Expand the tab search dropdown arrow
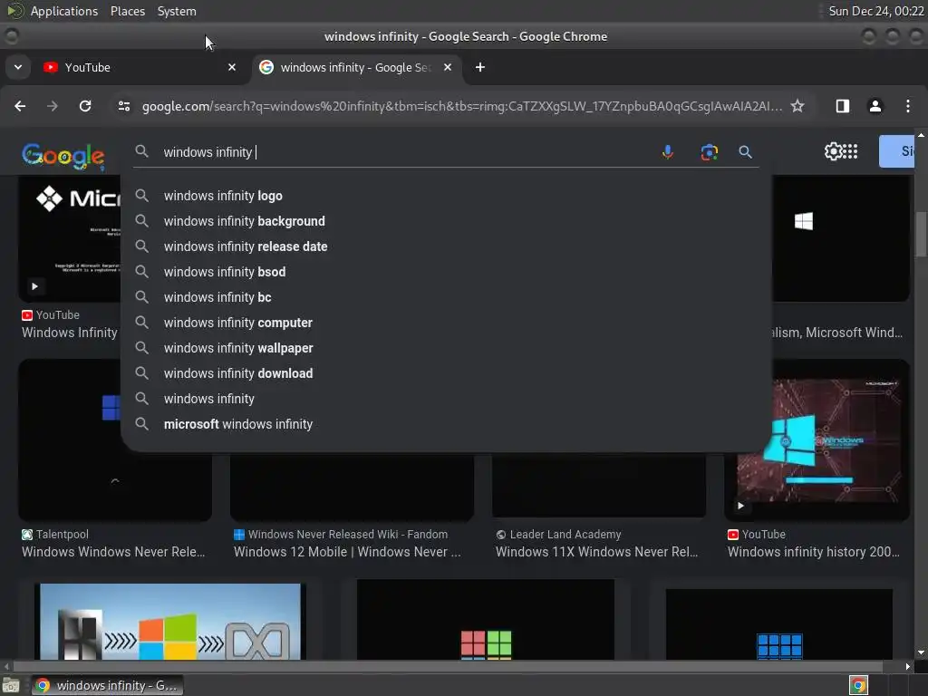928x696 pixels. pyautogui.click(x=18, y=67)
